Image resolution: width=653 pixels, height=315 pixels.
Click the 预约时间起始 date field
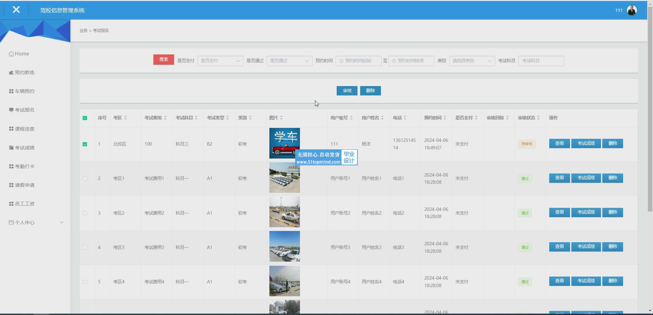pos(358,61)
